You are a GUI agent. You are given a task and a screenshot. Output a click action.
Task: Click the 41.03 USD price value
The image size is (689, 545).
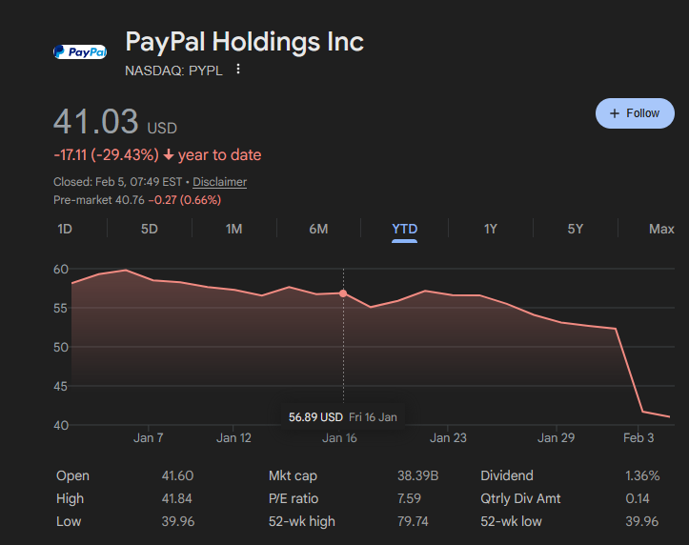click(x=115, y=122)
